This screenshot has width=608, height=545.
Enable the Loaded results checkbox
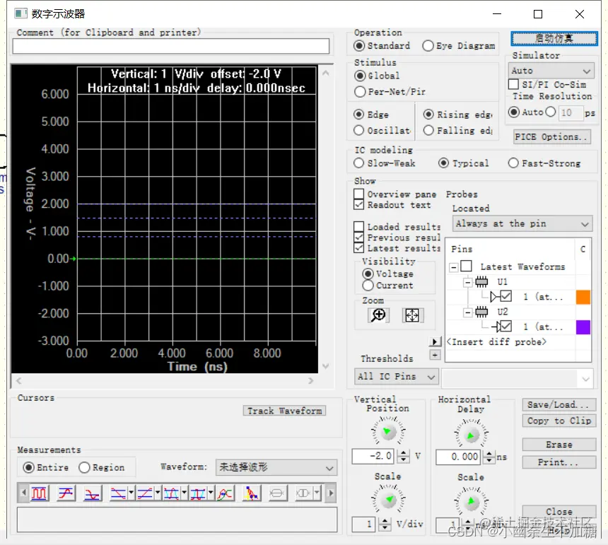[x=359, y=226]
